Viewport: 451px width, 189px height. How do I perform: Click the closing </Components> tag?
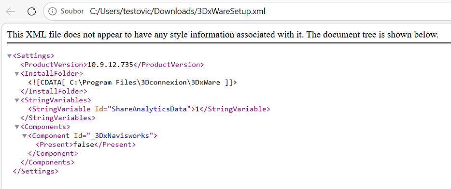click(47, 162)
